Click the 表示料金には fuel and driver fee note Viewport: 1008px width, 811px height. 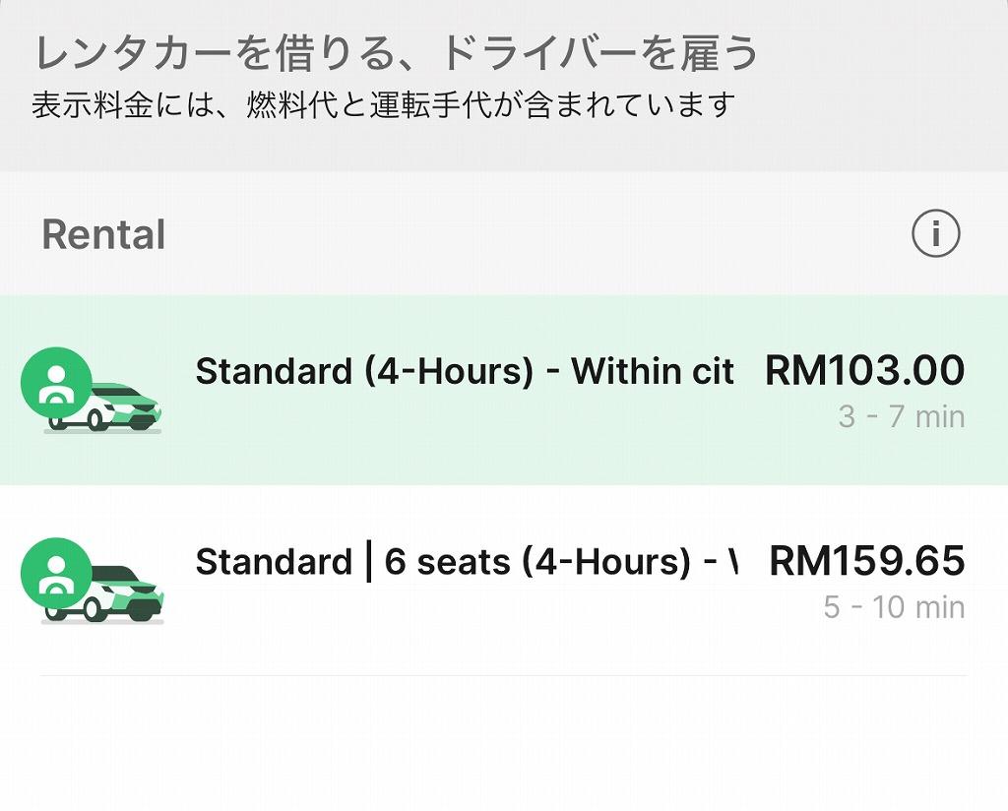point(383,104)
